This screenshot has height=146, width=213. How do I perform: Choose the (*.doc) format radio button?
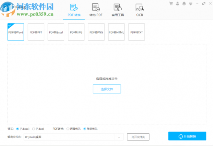pyautogui.click(x=34, y=129)
